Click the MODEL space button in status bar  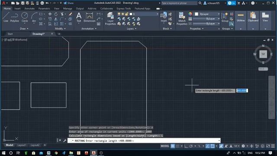(164, 146)
